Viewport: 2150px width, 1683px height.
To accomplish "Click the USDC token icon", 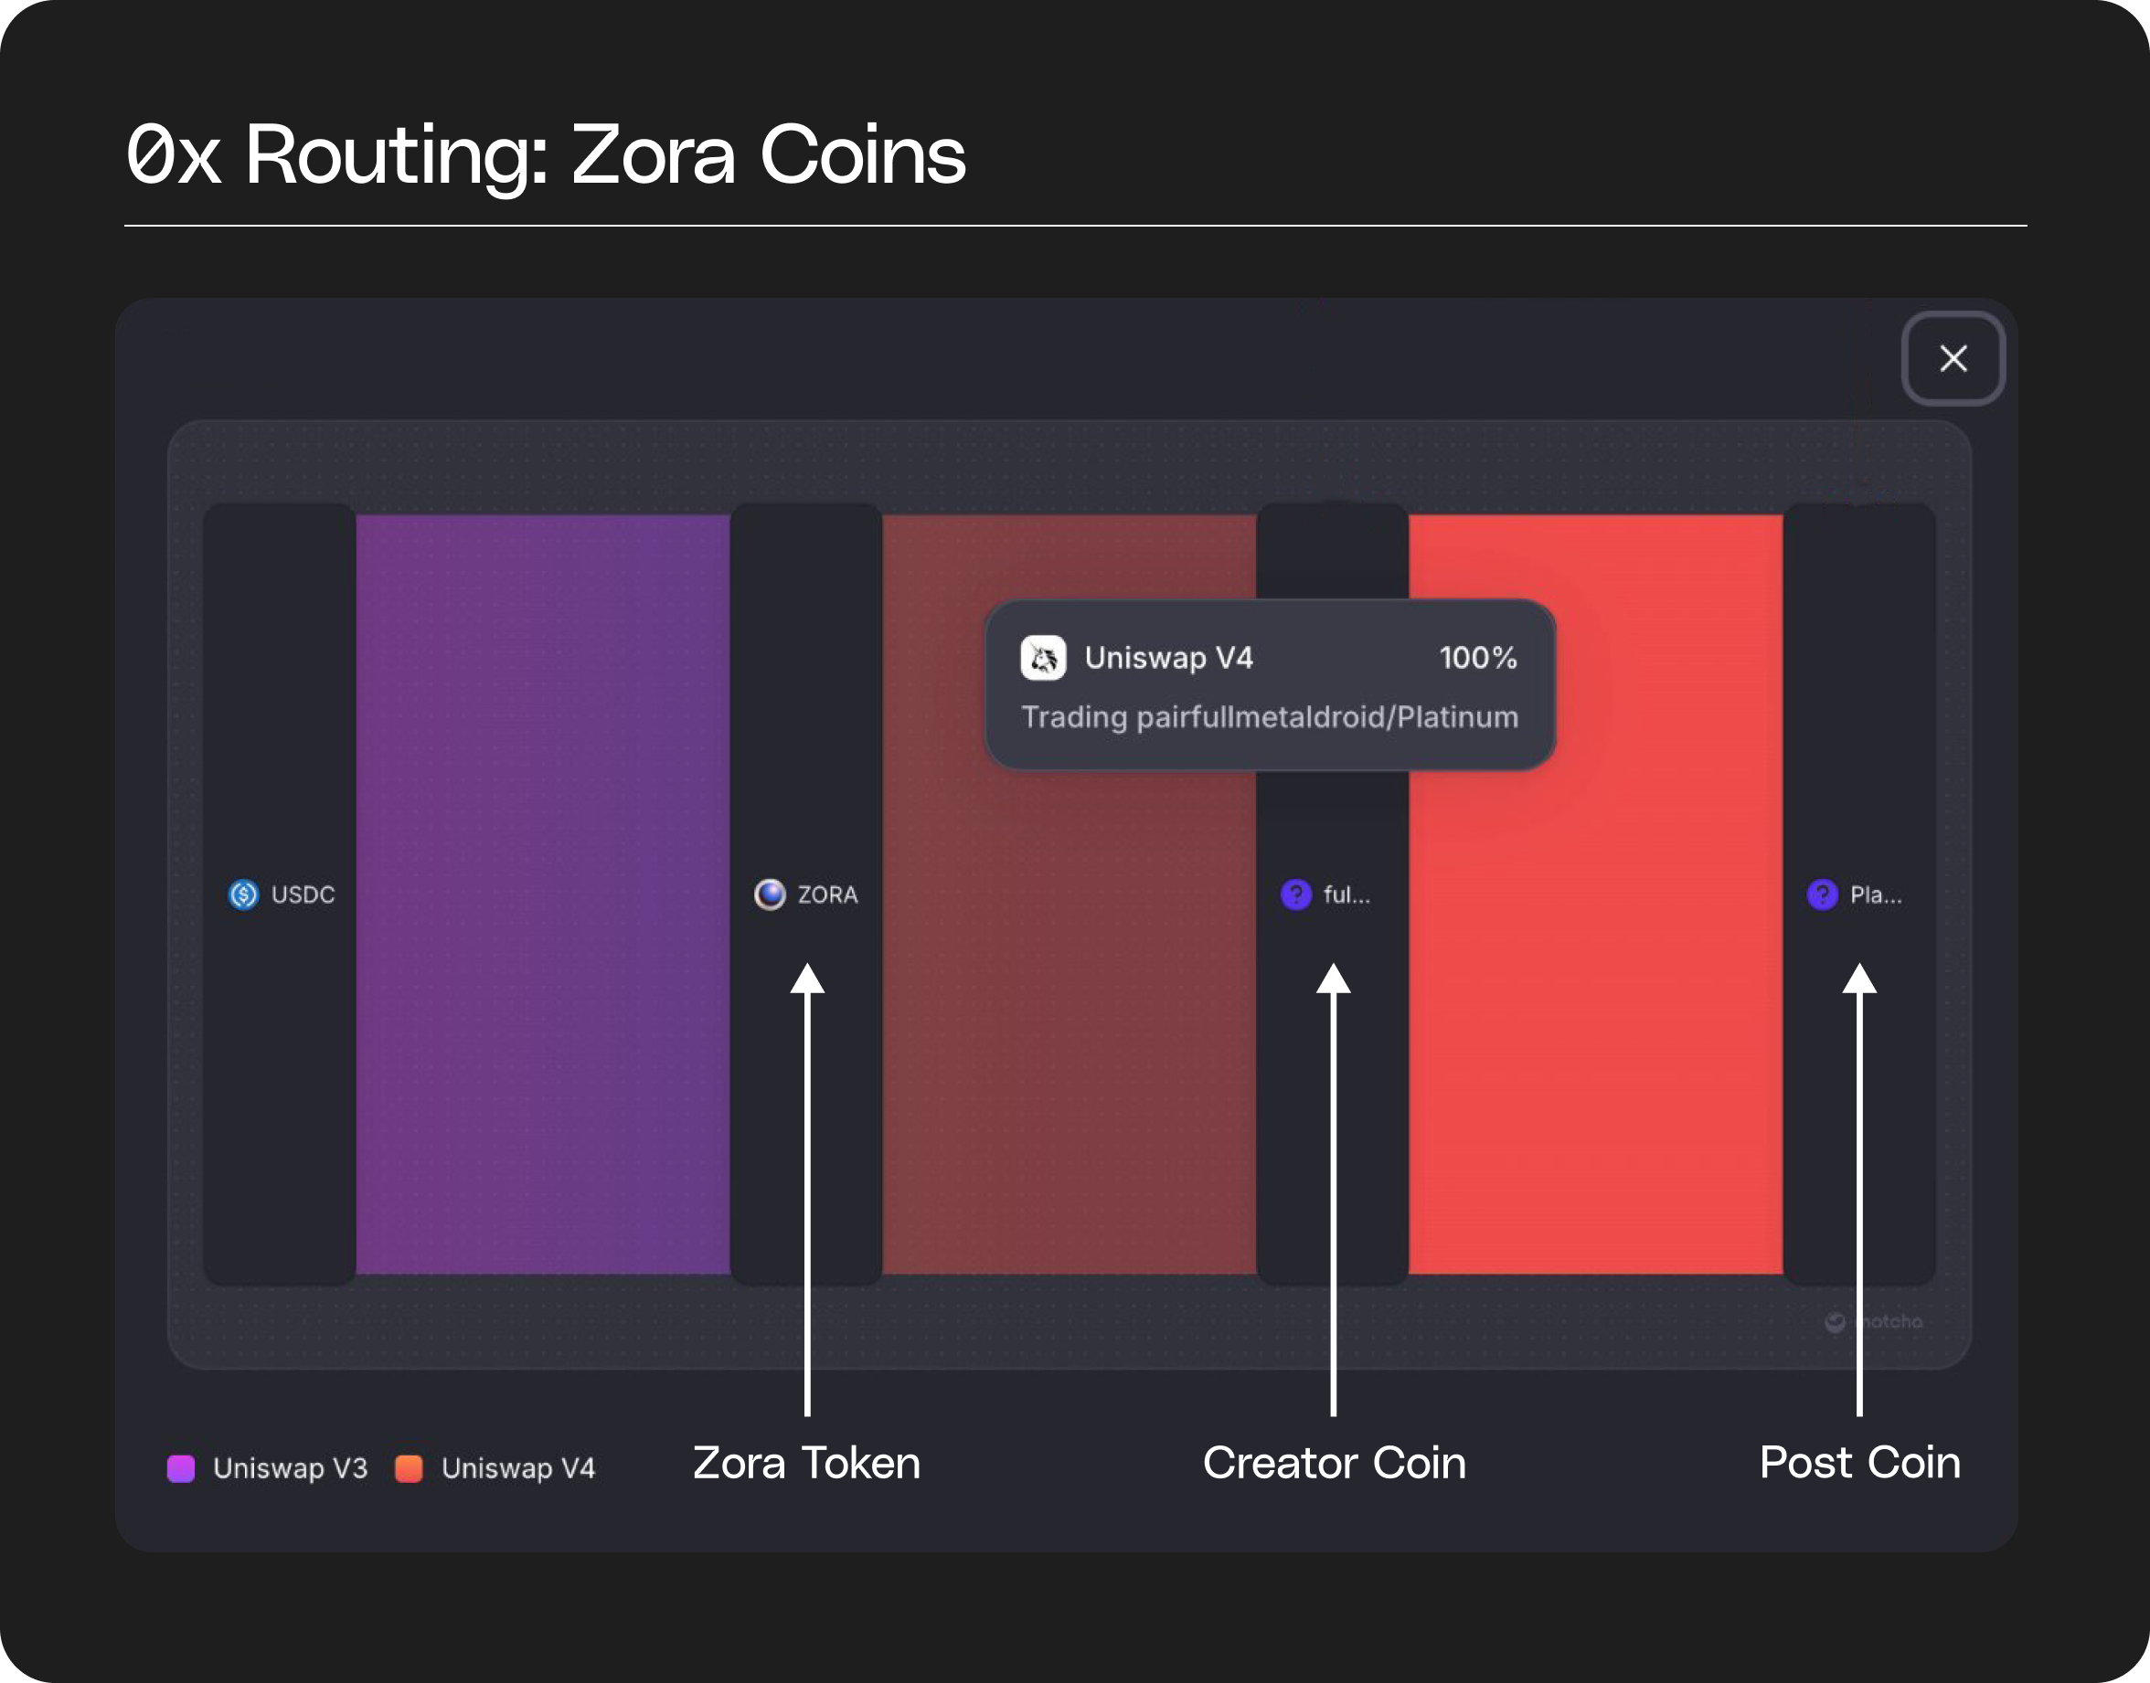I will coord(244,894).
